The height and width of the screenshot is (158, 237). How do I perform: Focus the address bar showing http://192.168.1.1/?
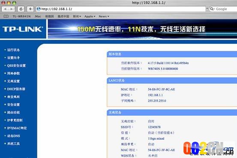[121, 9]
